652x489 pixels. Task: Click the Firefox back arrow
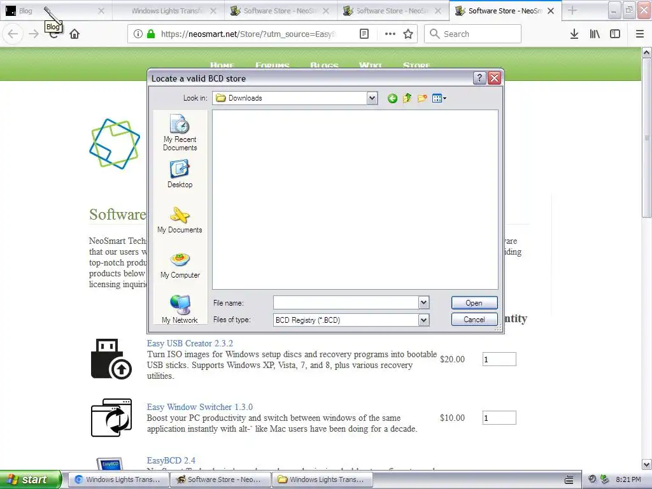13,34
